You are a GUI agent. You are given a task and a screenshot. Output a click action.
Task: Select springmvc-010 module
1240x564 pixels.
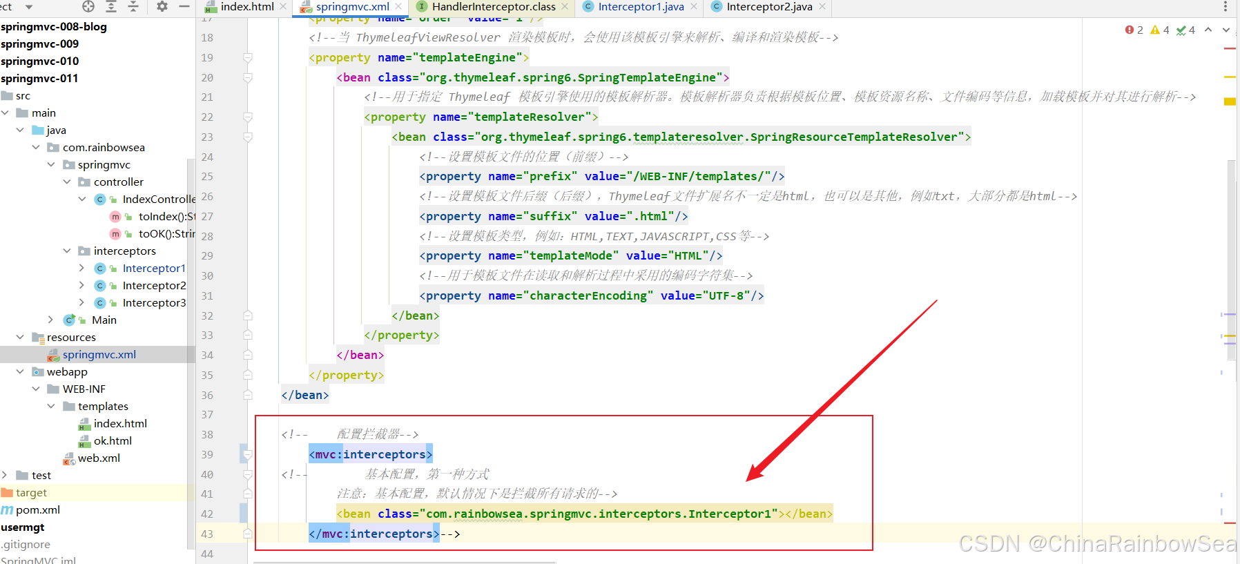coord(39,61)
